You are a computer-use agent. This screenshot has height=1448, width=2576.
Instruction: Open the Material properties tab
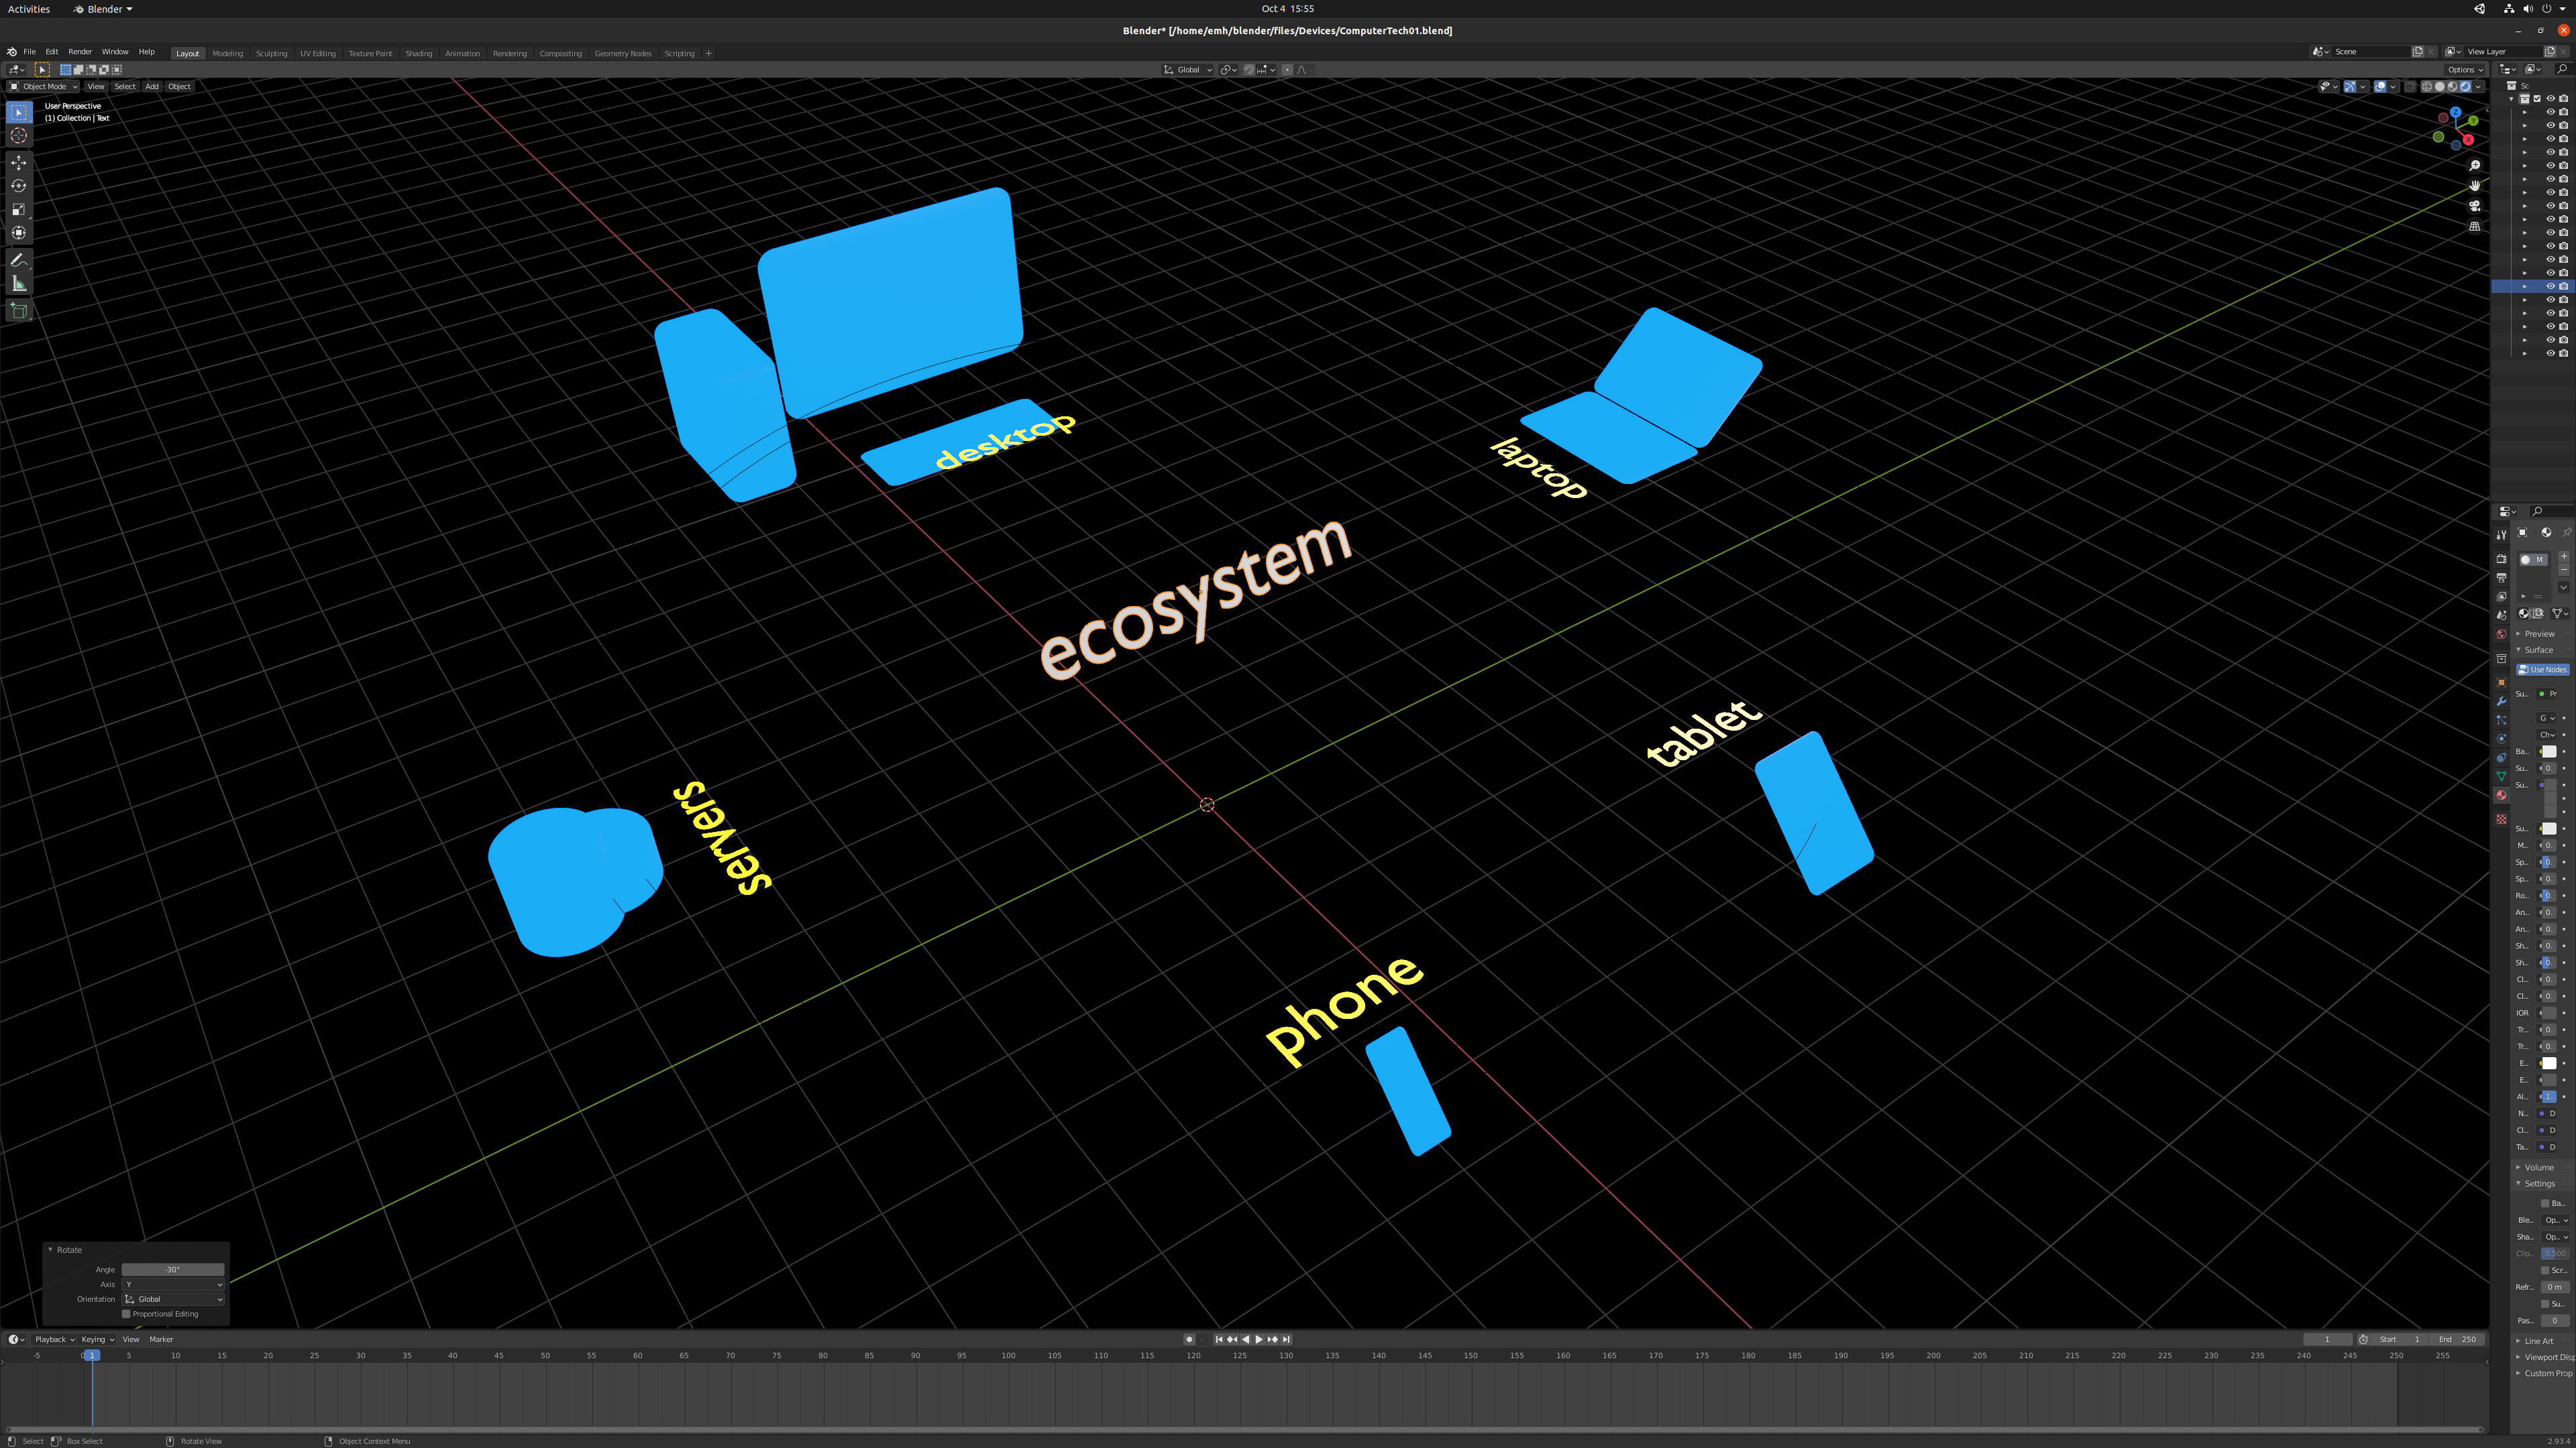2501,796
